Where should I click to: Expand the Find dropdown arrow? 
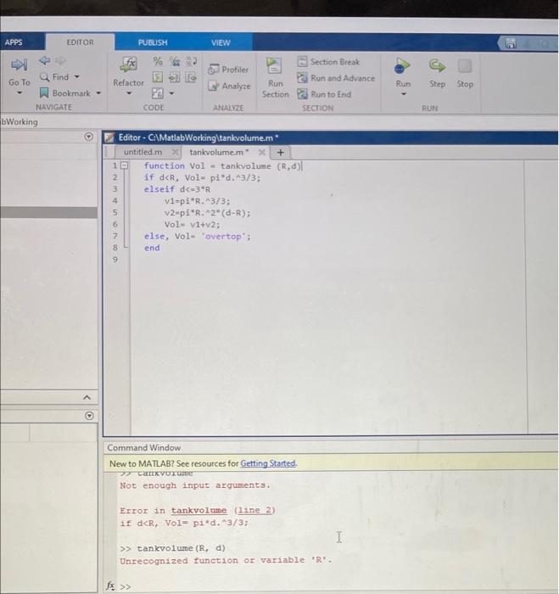(77, 77)
